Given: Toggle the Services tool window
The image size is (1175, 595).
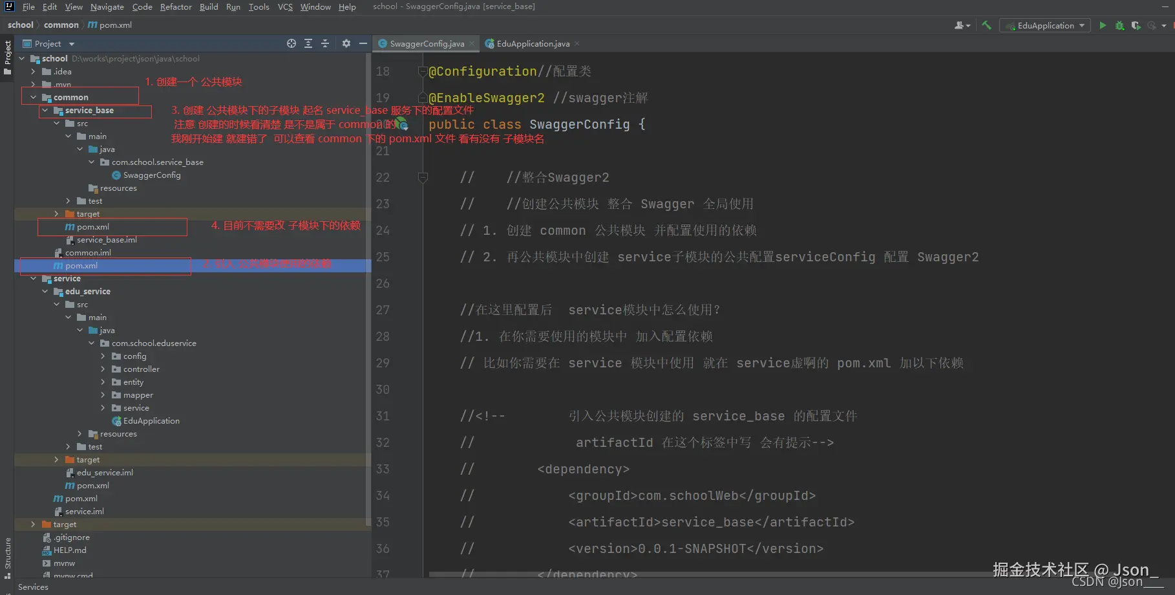Looking at the screenshot, I should coord(33,587).
